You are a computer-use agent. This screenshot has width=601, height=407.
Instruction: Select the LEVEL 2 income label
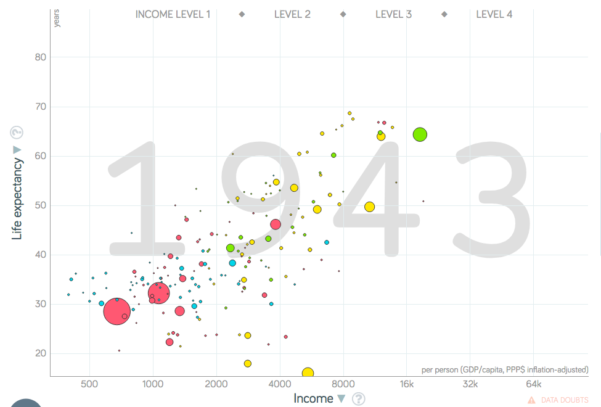(x=292, y=14)
